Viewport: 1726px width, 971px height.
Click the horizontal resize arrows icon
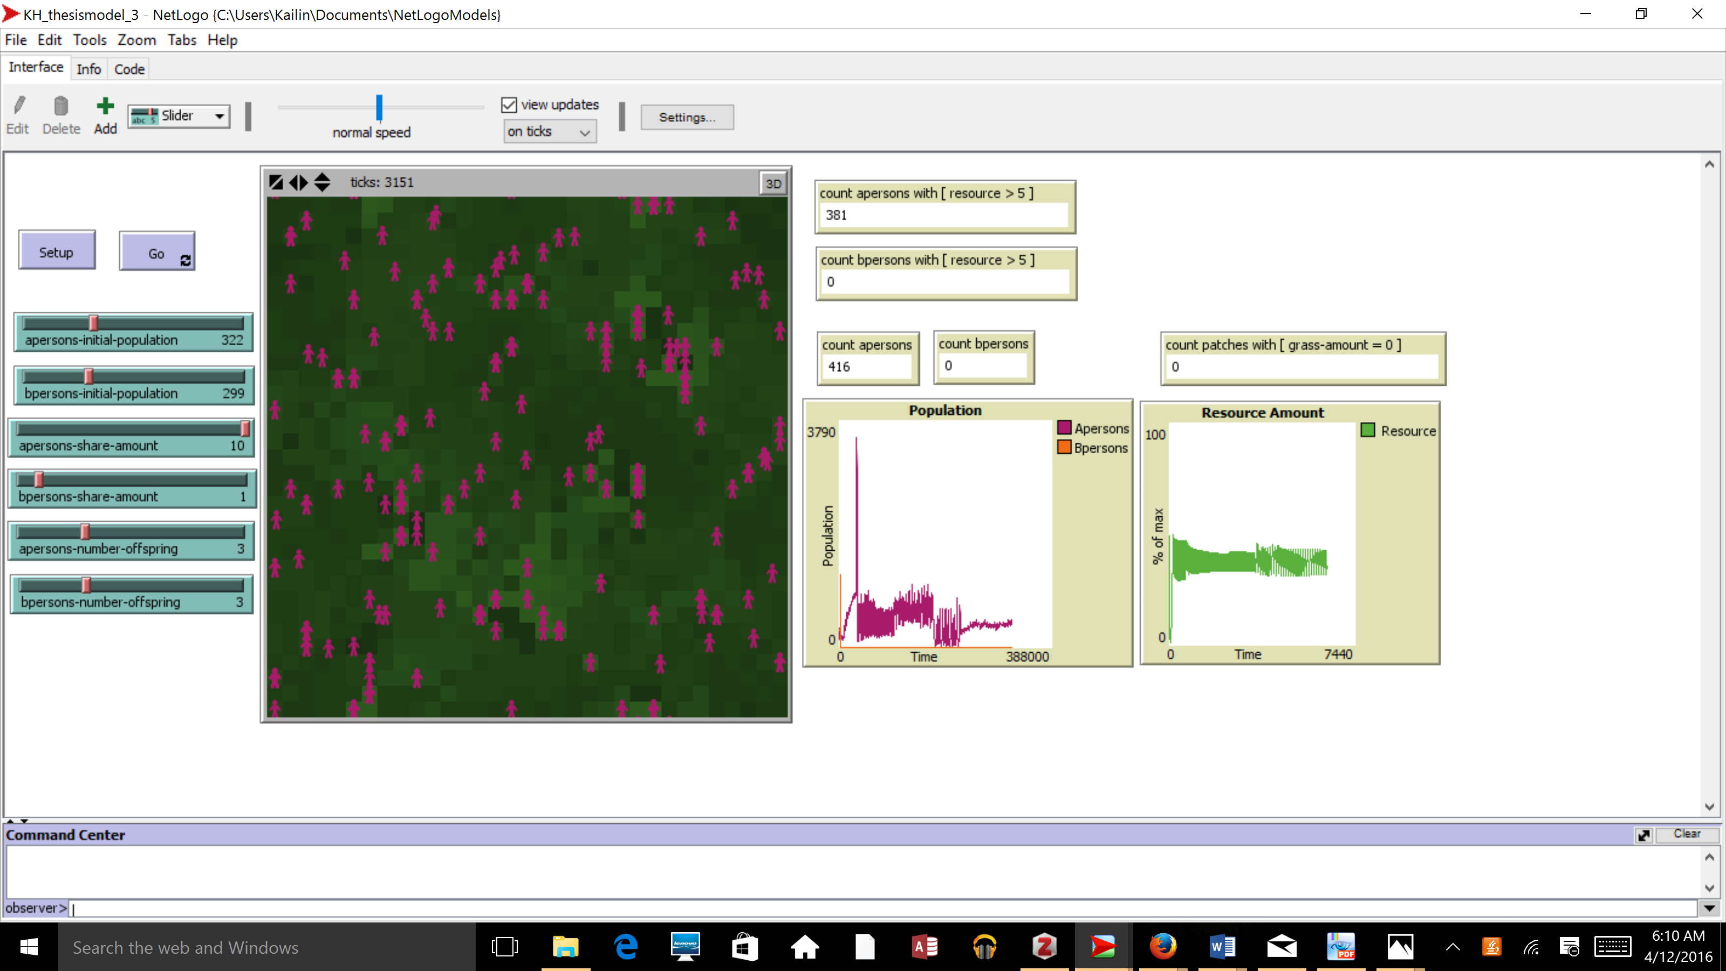[x=299, y=182]
